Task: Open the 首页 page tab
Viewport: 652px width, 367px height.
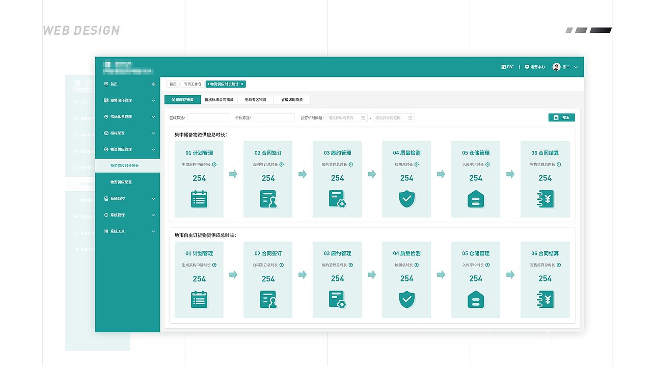Action: (173, 84)
